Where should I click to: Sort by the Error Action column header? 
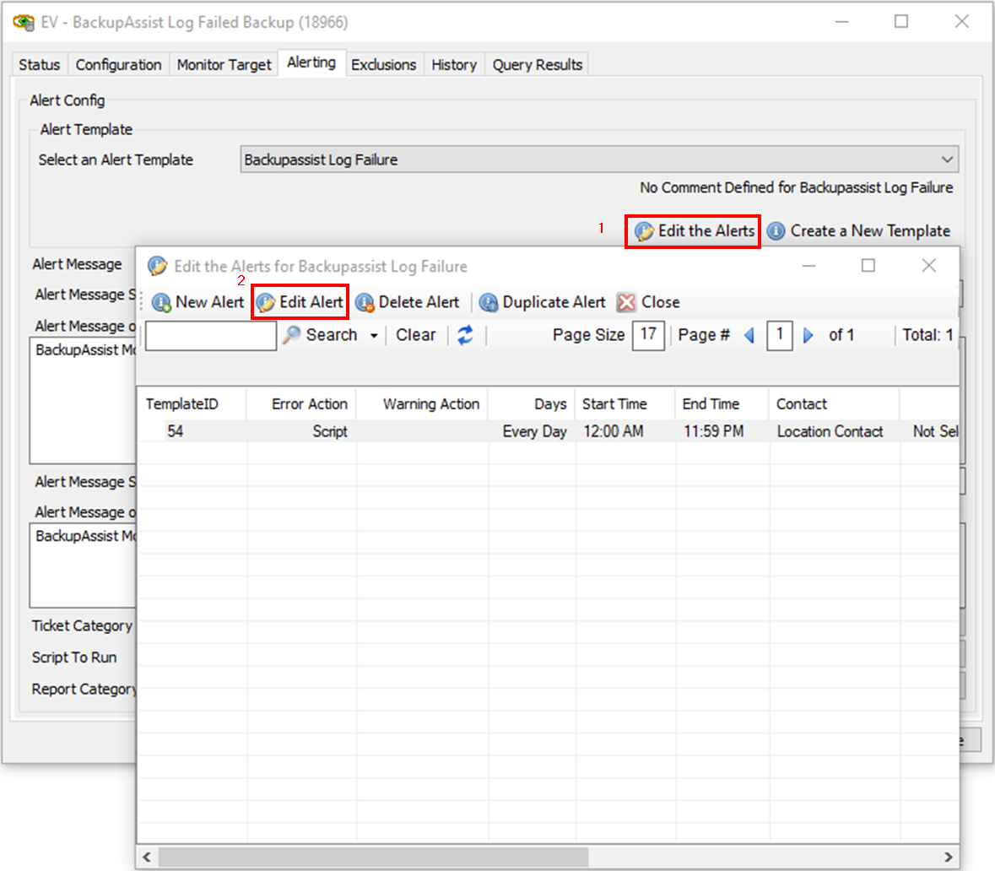[309, 404]
